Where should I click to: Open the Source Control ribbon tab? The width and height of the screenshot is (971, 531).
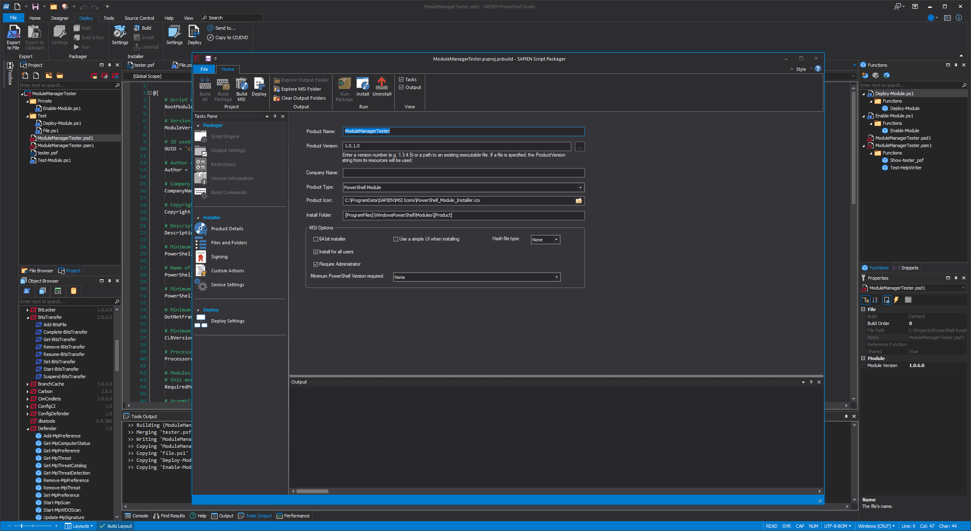click(139, 18)
